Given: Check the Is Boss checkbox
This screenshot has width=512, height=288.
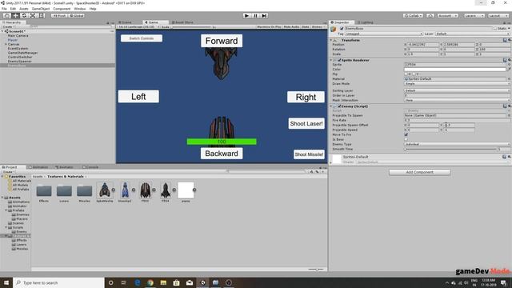Looking at the screenshot, I should click(x=406, y=139).
